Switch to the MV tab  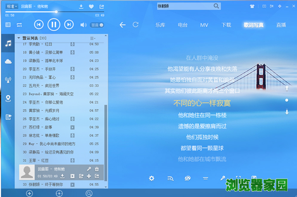(204, 25)
